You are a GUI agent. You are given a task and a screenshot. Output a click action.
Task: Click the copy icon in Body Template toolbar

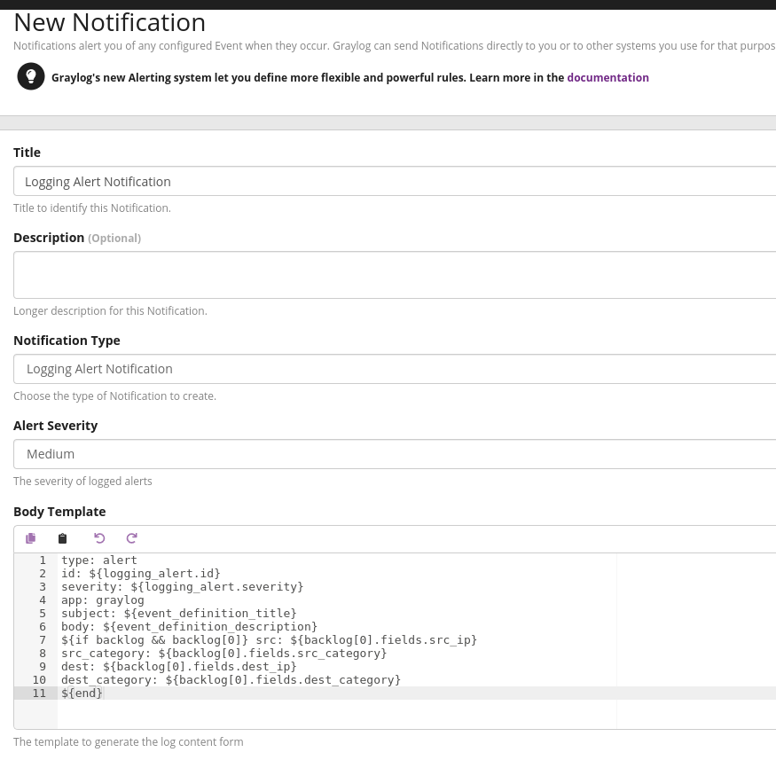pos(31,538)
